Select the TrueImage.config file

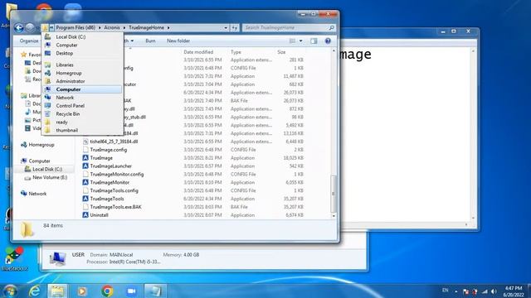click(x=109, y=150)
